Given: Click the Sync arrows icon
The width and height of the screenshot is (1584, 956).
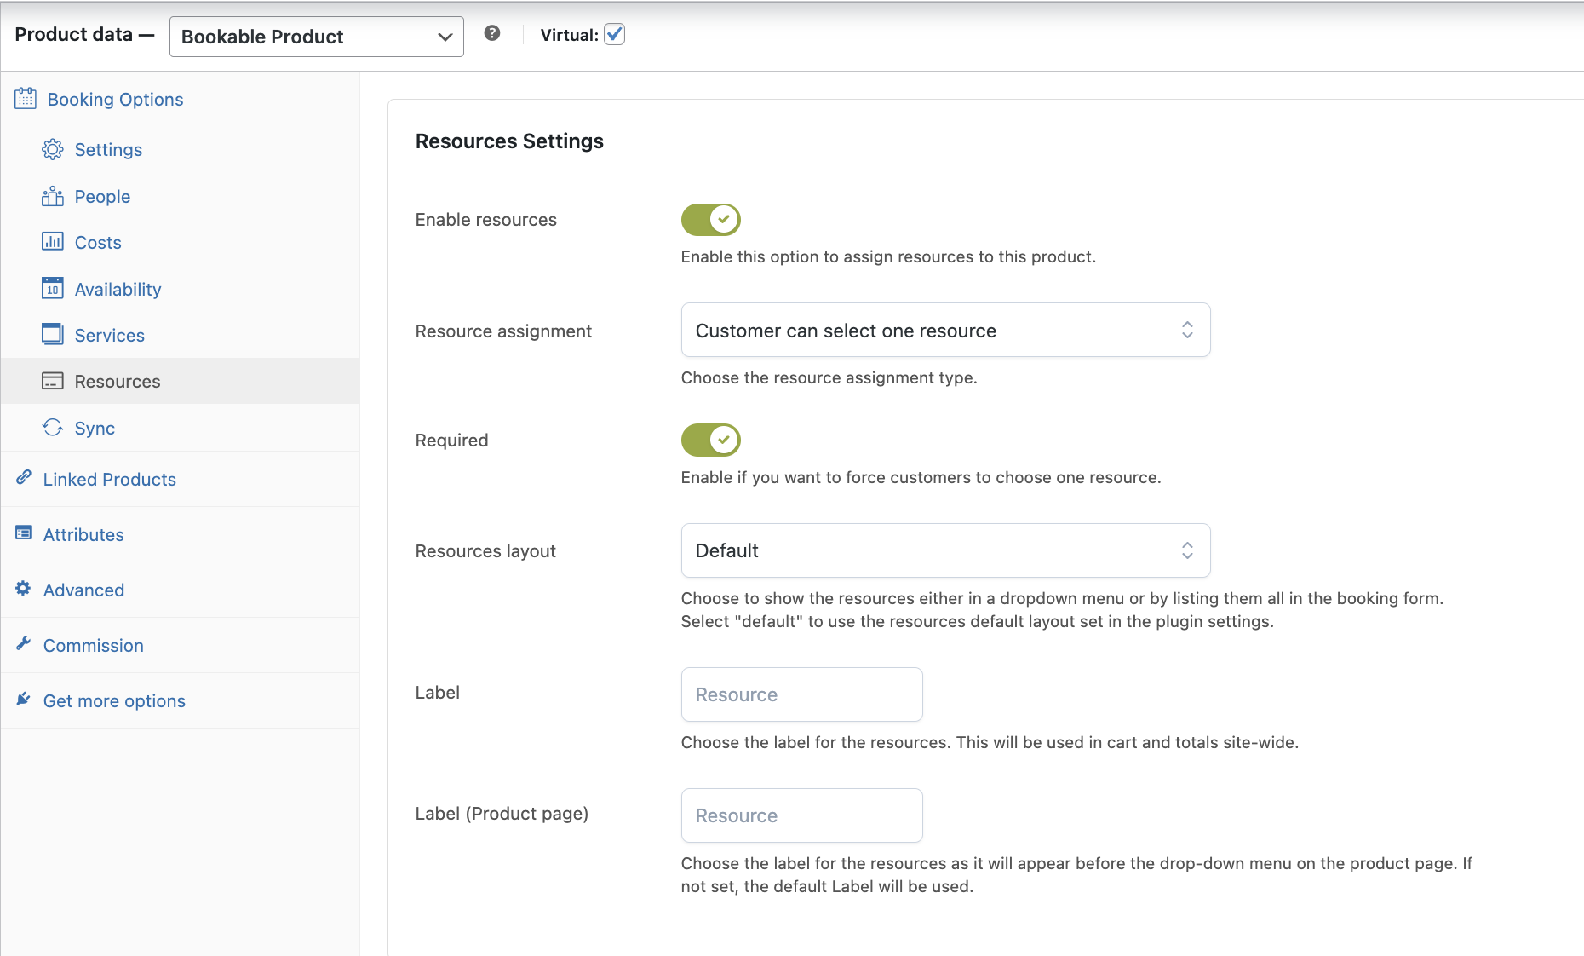Looking at the screenshot, I should click(52, 428).
